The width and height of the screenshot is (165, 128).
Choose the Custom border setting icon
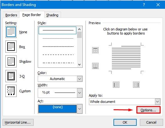click(x=11, y=91)
